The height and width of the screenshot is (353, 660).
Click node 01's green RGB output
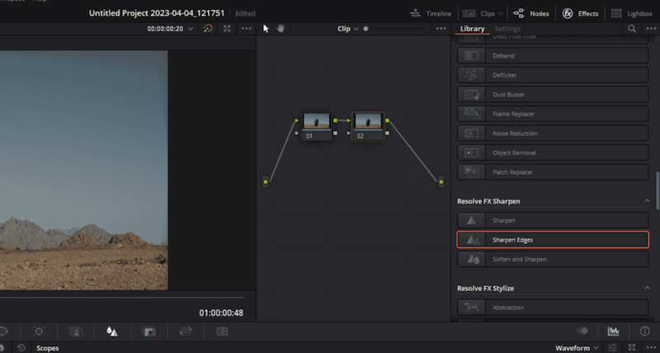(335, 120)
